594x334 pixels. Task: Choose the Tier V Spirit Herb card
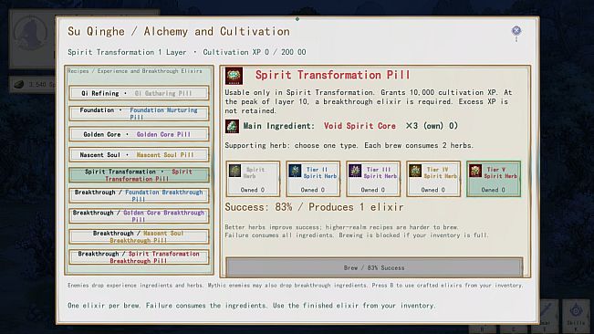point(494,179)
